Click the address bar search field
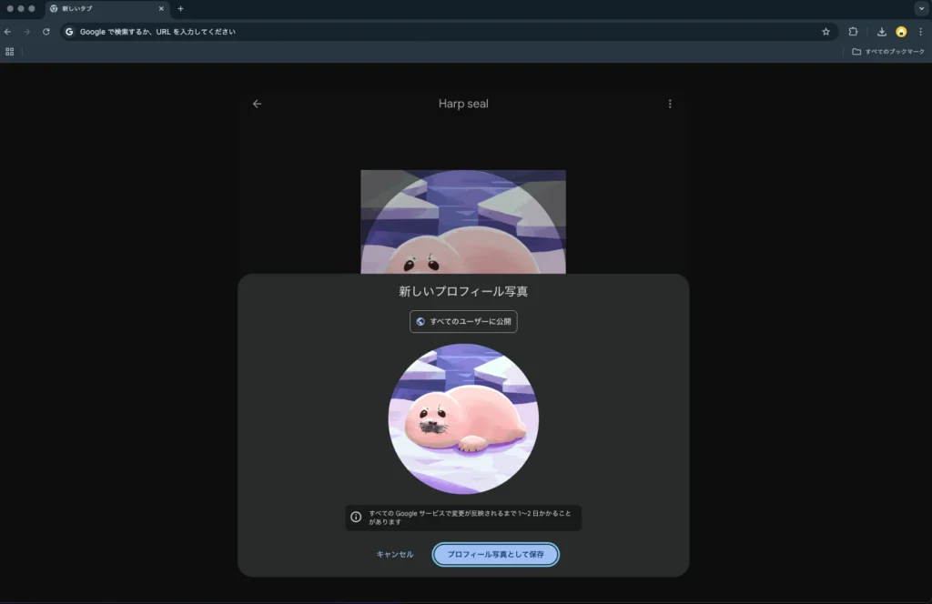 pos(437,32)
